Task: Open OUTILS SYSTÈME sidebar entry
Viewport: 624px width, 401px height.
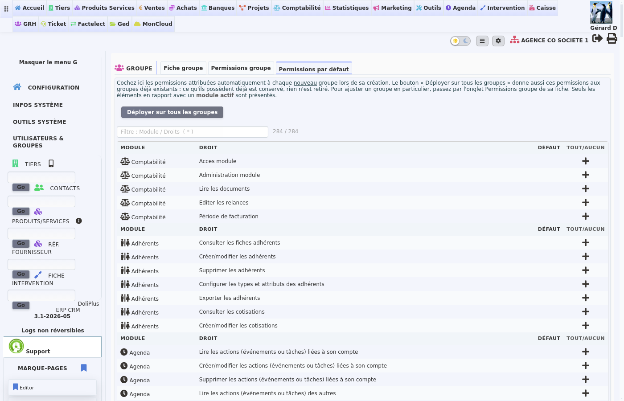Action: (40, 122)
